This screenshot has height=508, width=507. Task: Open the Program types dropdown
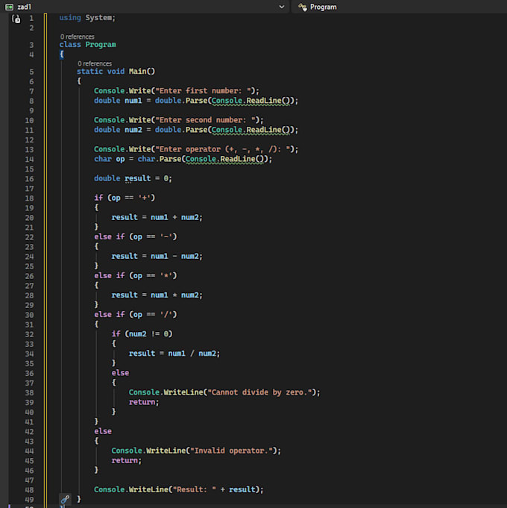[399, 7]
